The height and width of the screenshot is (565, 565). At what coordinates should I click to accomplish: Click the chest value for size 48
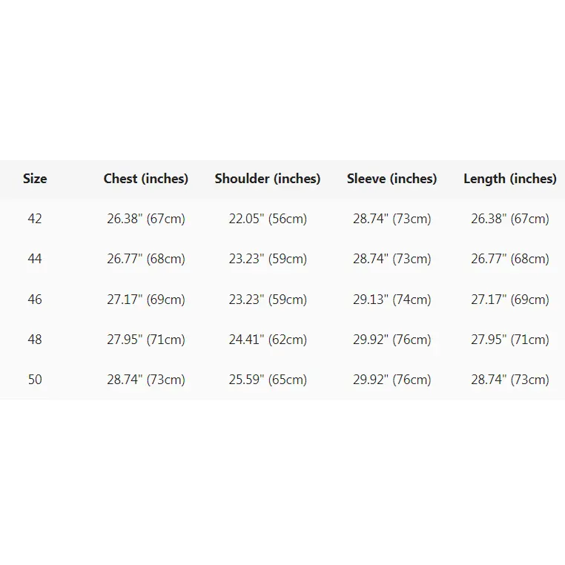point(146,340)
